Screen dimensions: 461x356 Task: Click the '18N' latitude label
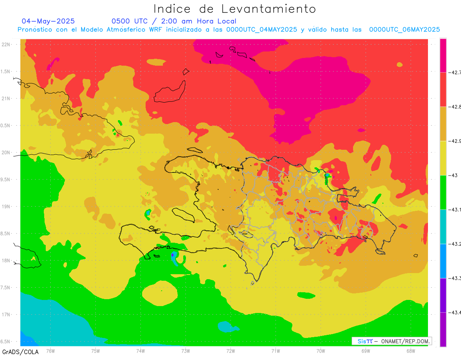point(6,260)
